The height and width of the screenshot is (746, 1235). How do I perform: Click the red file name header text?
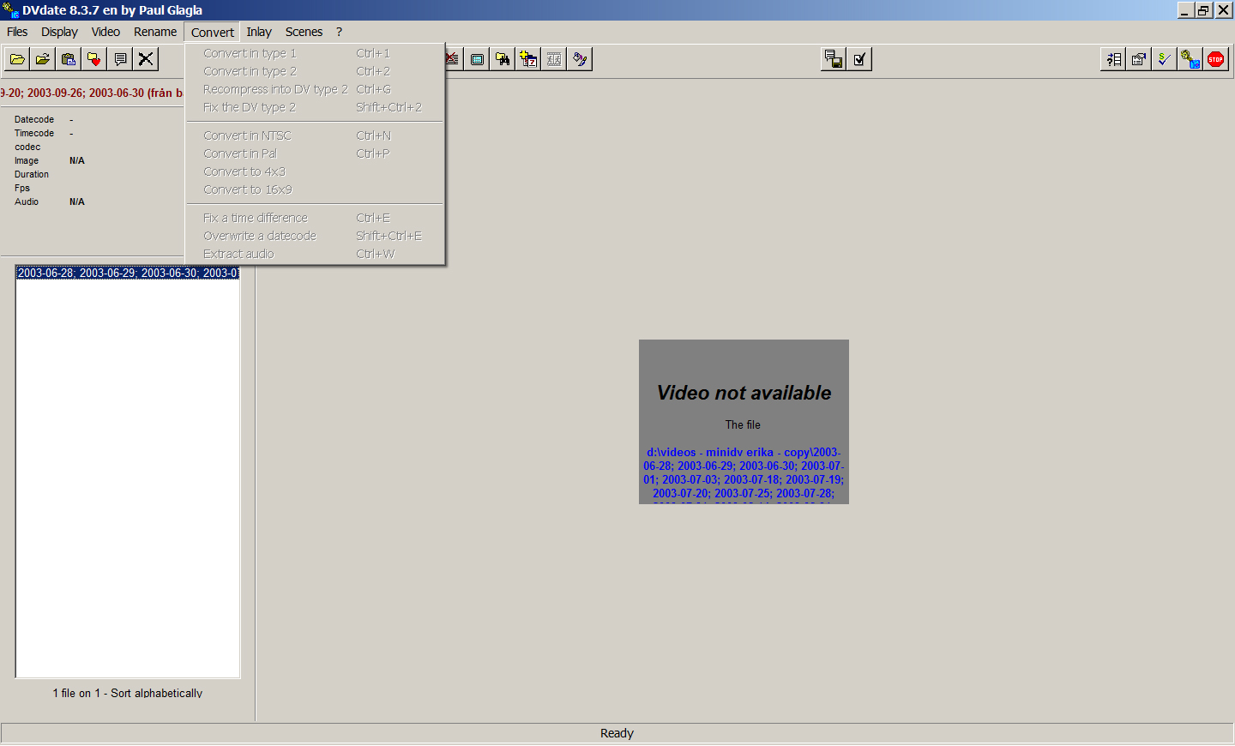point(92,93)
